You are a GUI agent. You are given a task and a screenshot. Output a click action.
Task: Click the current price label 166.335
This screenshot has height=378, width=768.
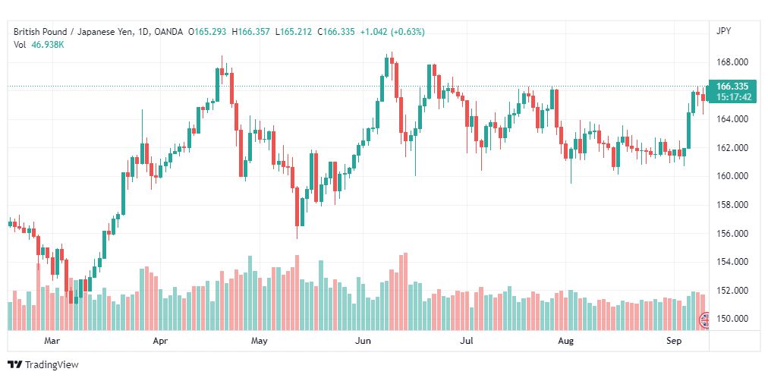coord(732,87)
